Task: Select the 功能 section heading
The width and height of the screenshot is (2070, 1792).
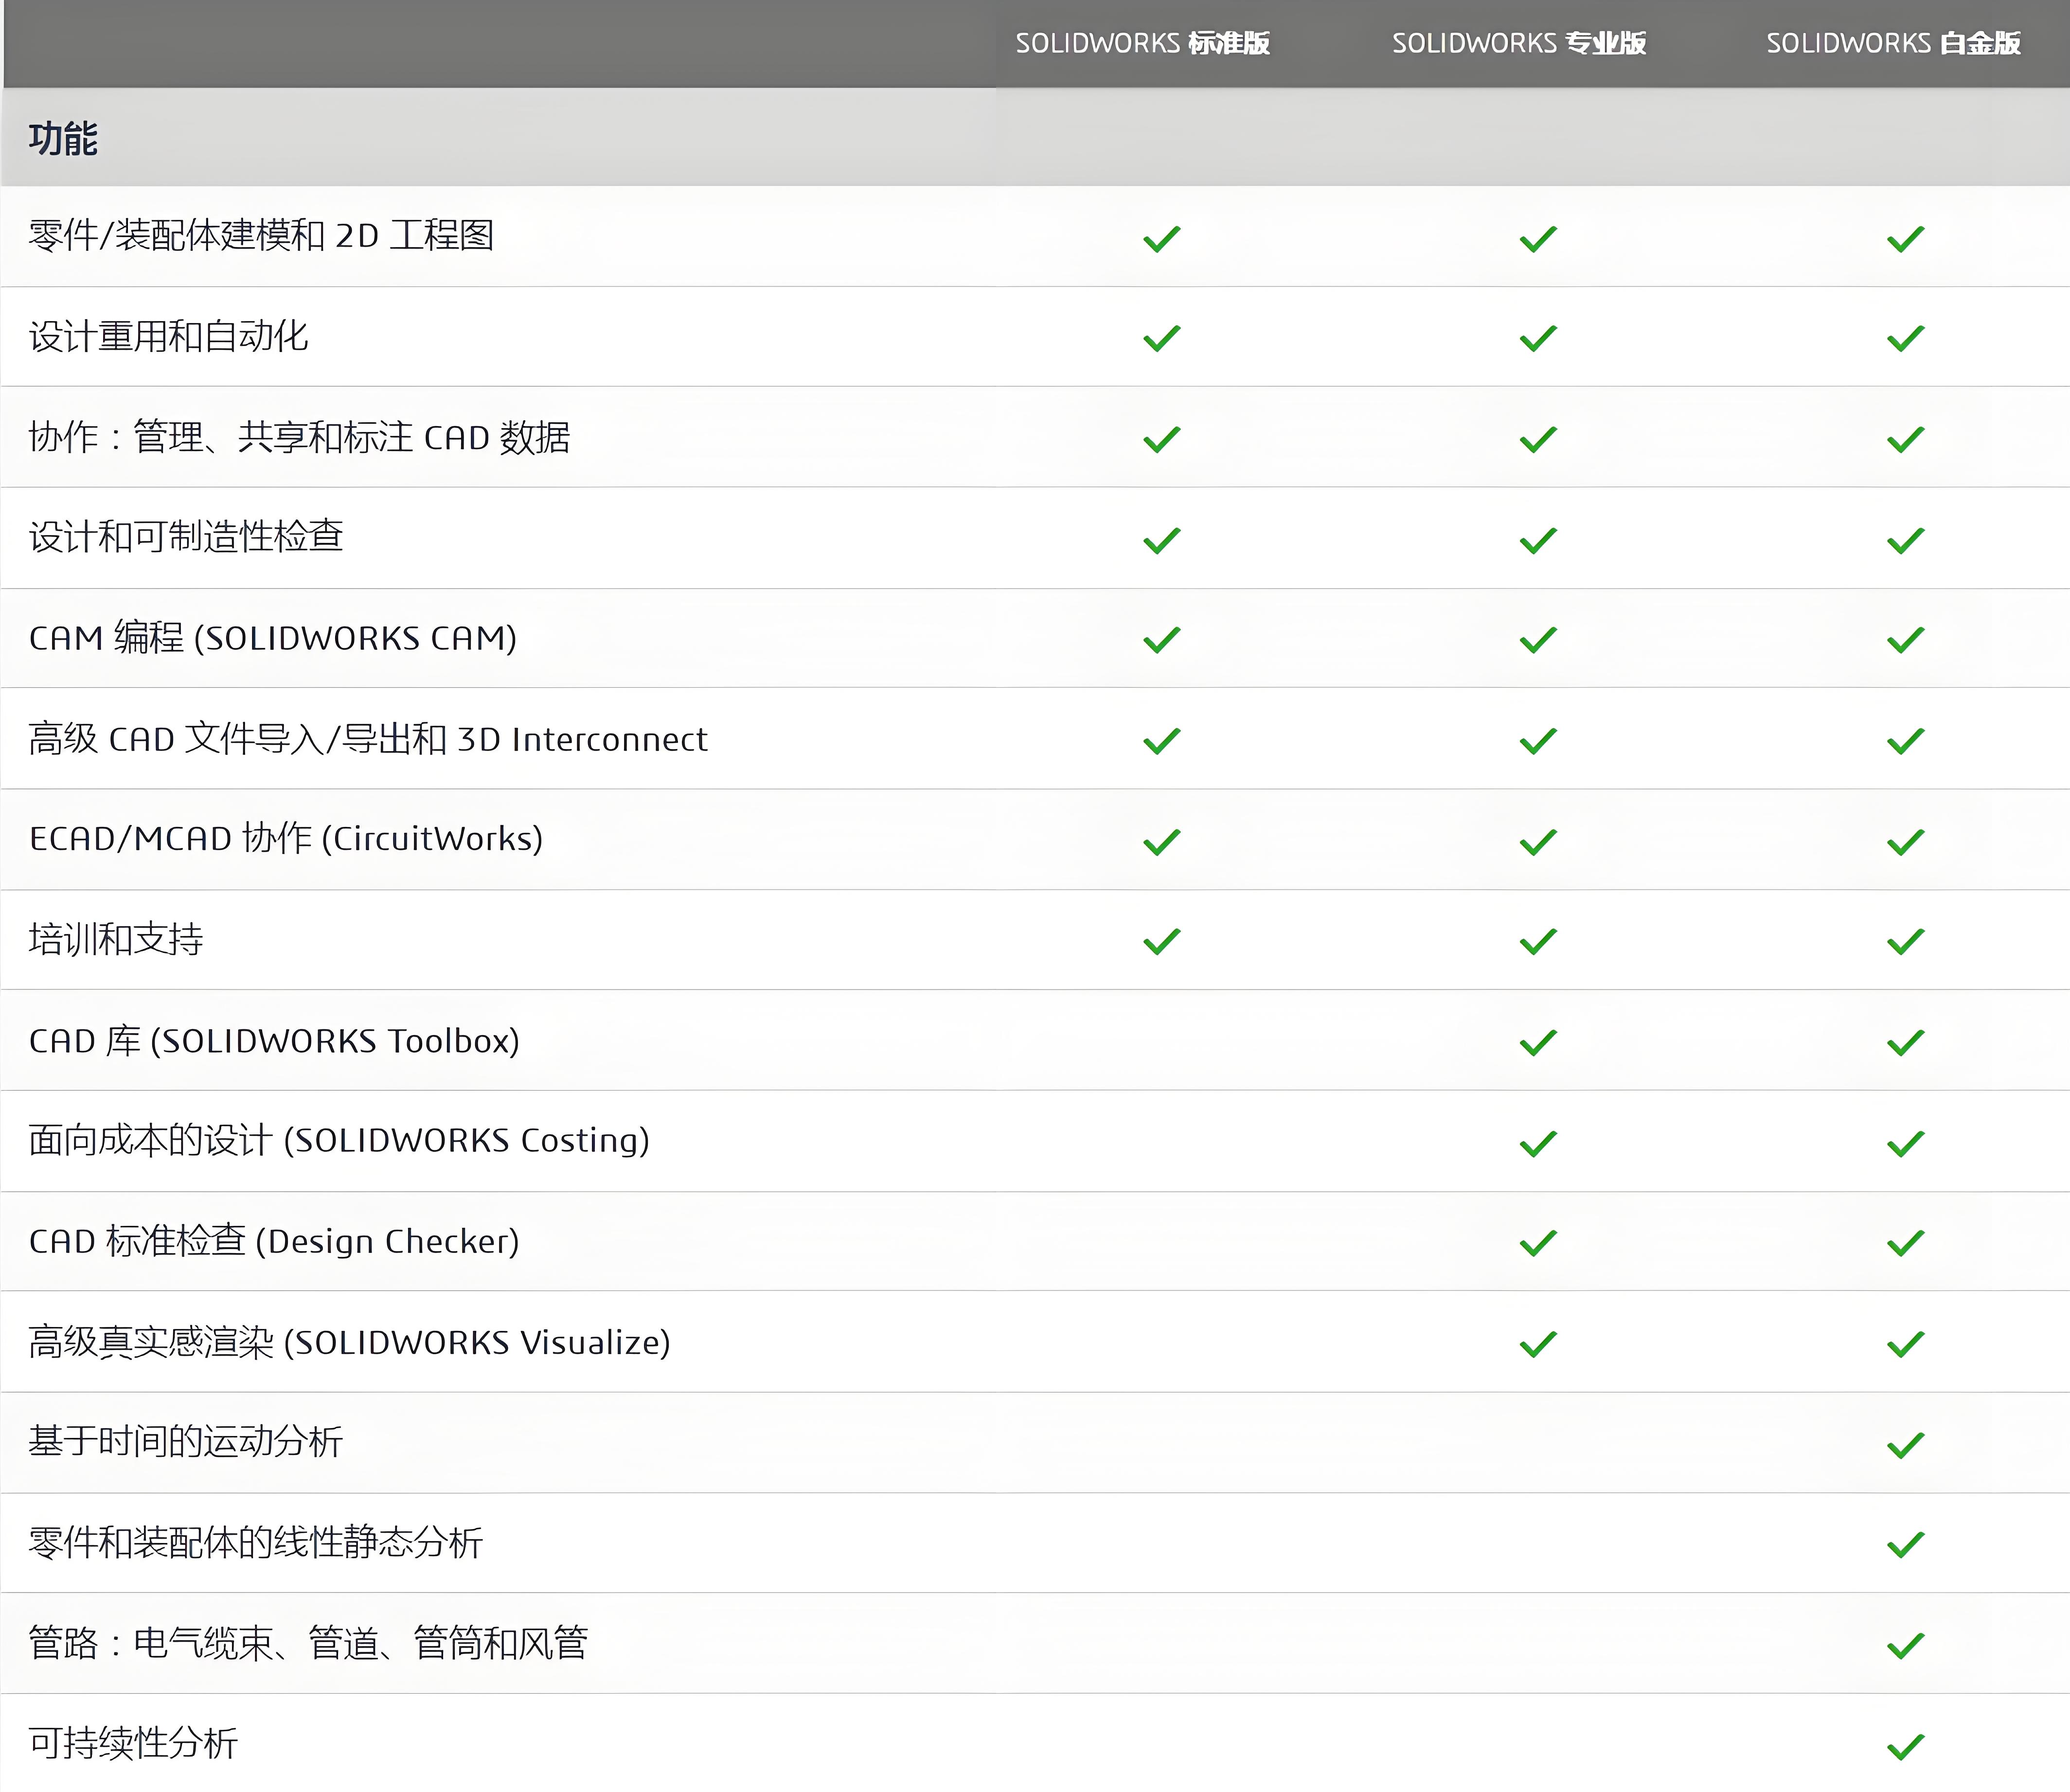Action: (63, 139)
